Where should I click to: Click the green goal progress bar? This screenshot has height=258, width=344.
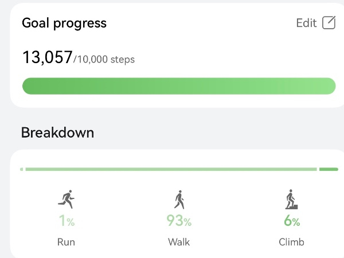click(x=179, y=86)
